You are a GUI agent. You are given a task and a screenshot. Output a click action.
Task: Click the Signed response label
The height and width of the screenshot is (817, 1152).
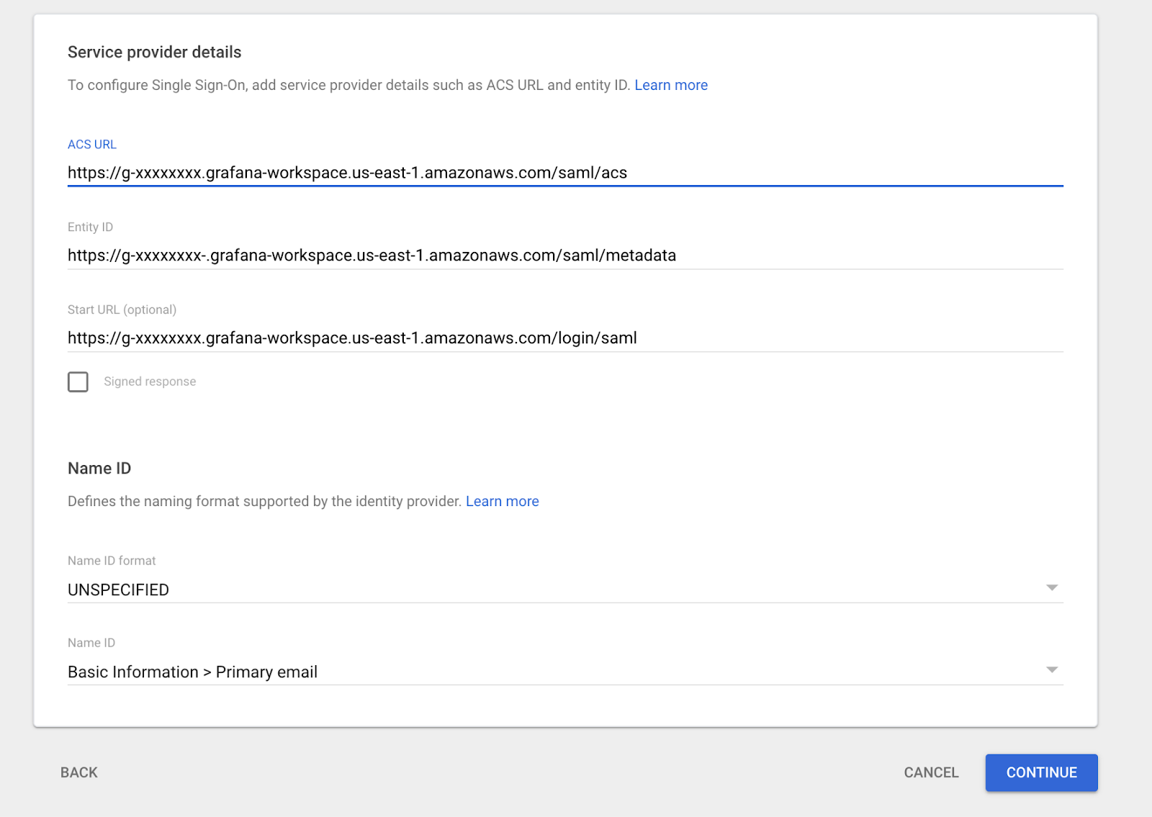(149, 382)
